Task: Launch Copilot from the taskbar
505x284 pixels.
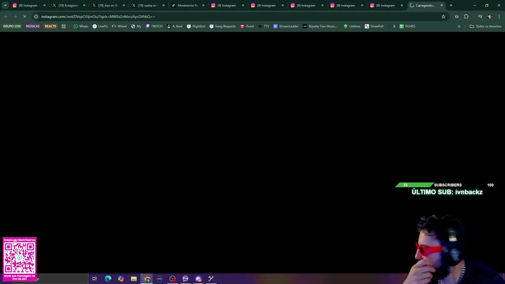Action: tap(121, 279)
